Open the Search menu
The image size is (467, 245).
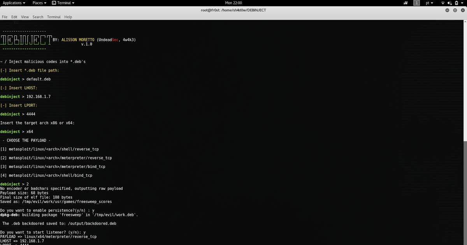[38, 17]
